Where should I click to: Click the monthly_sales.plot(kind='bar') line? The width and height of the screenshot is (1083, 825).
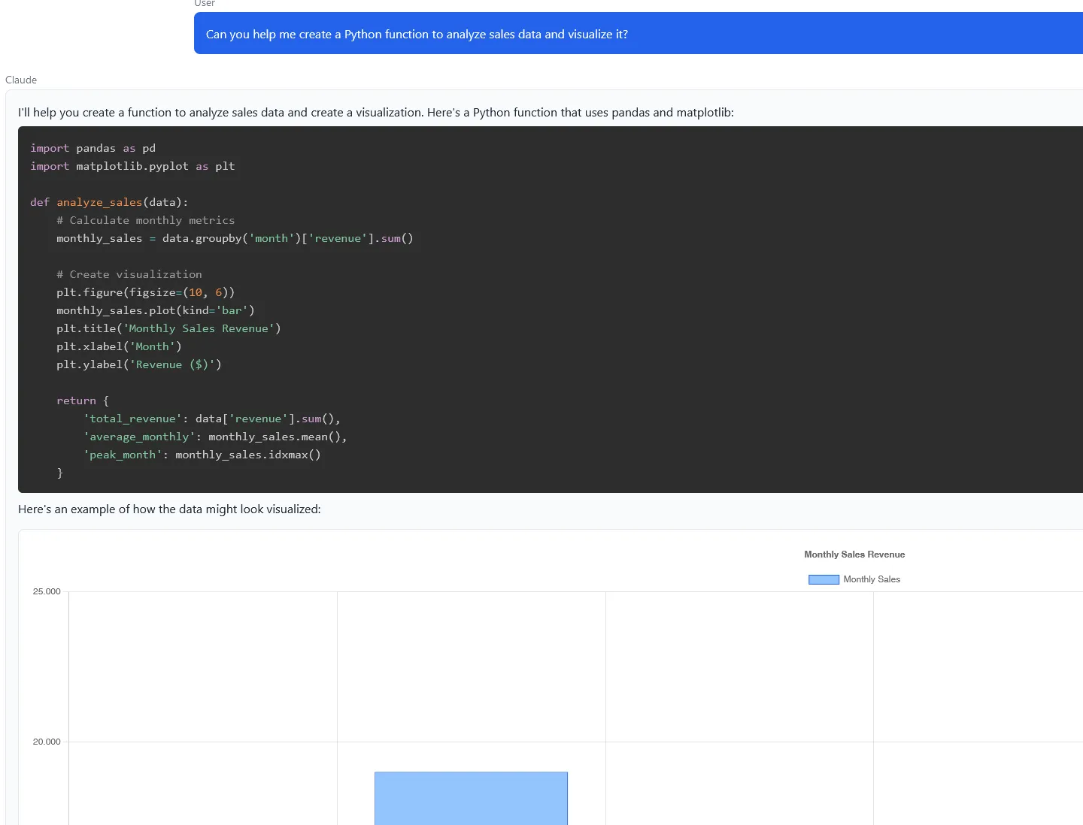tap(156, 310)
